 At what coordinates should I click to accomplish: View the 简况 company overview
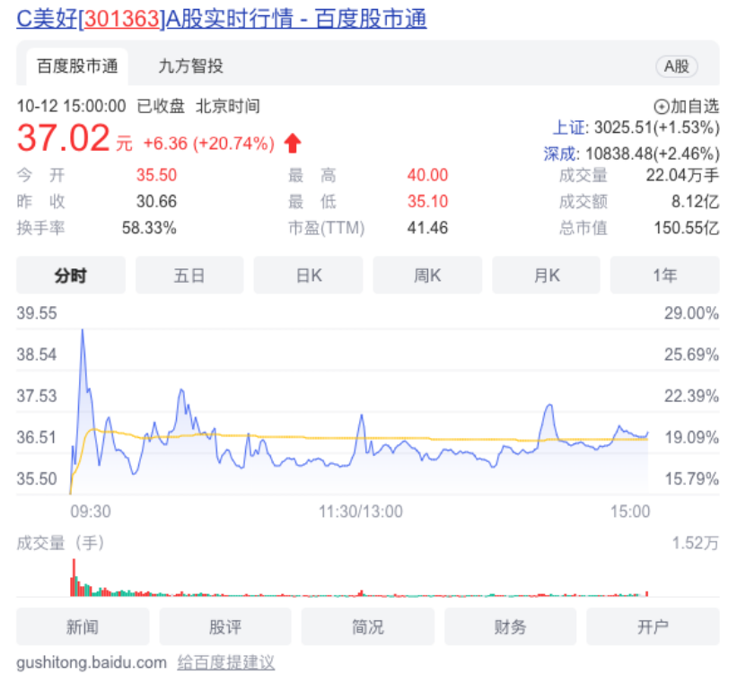click(x=368, y=626)
